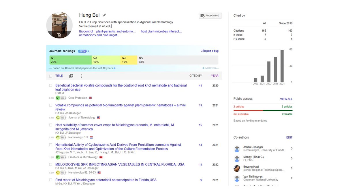
Task: Click the 2024 bar in citations chart
Action: (282, 66)
